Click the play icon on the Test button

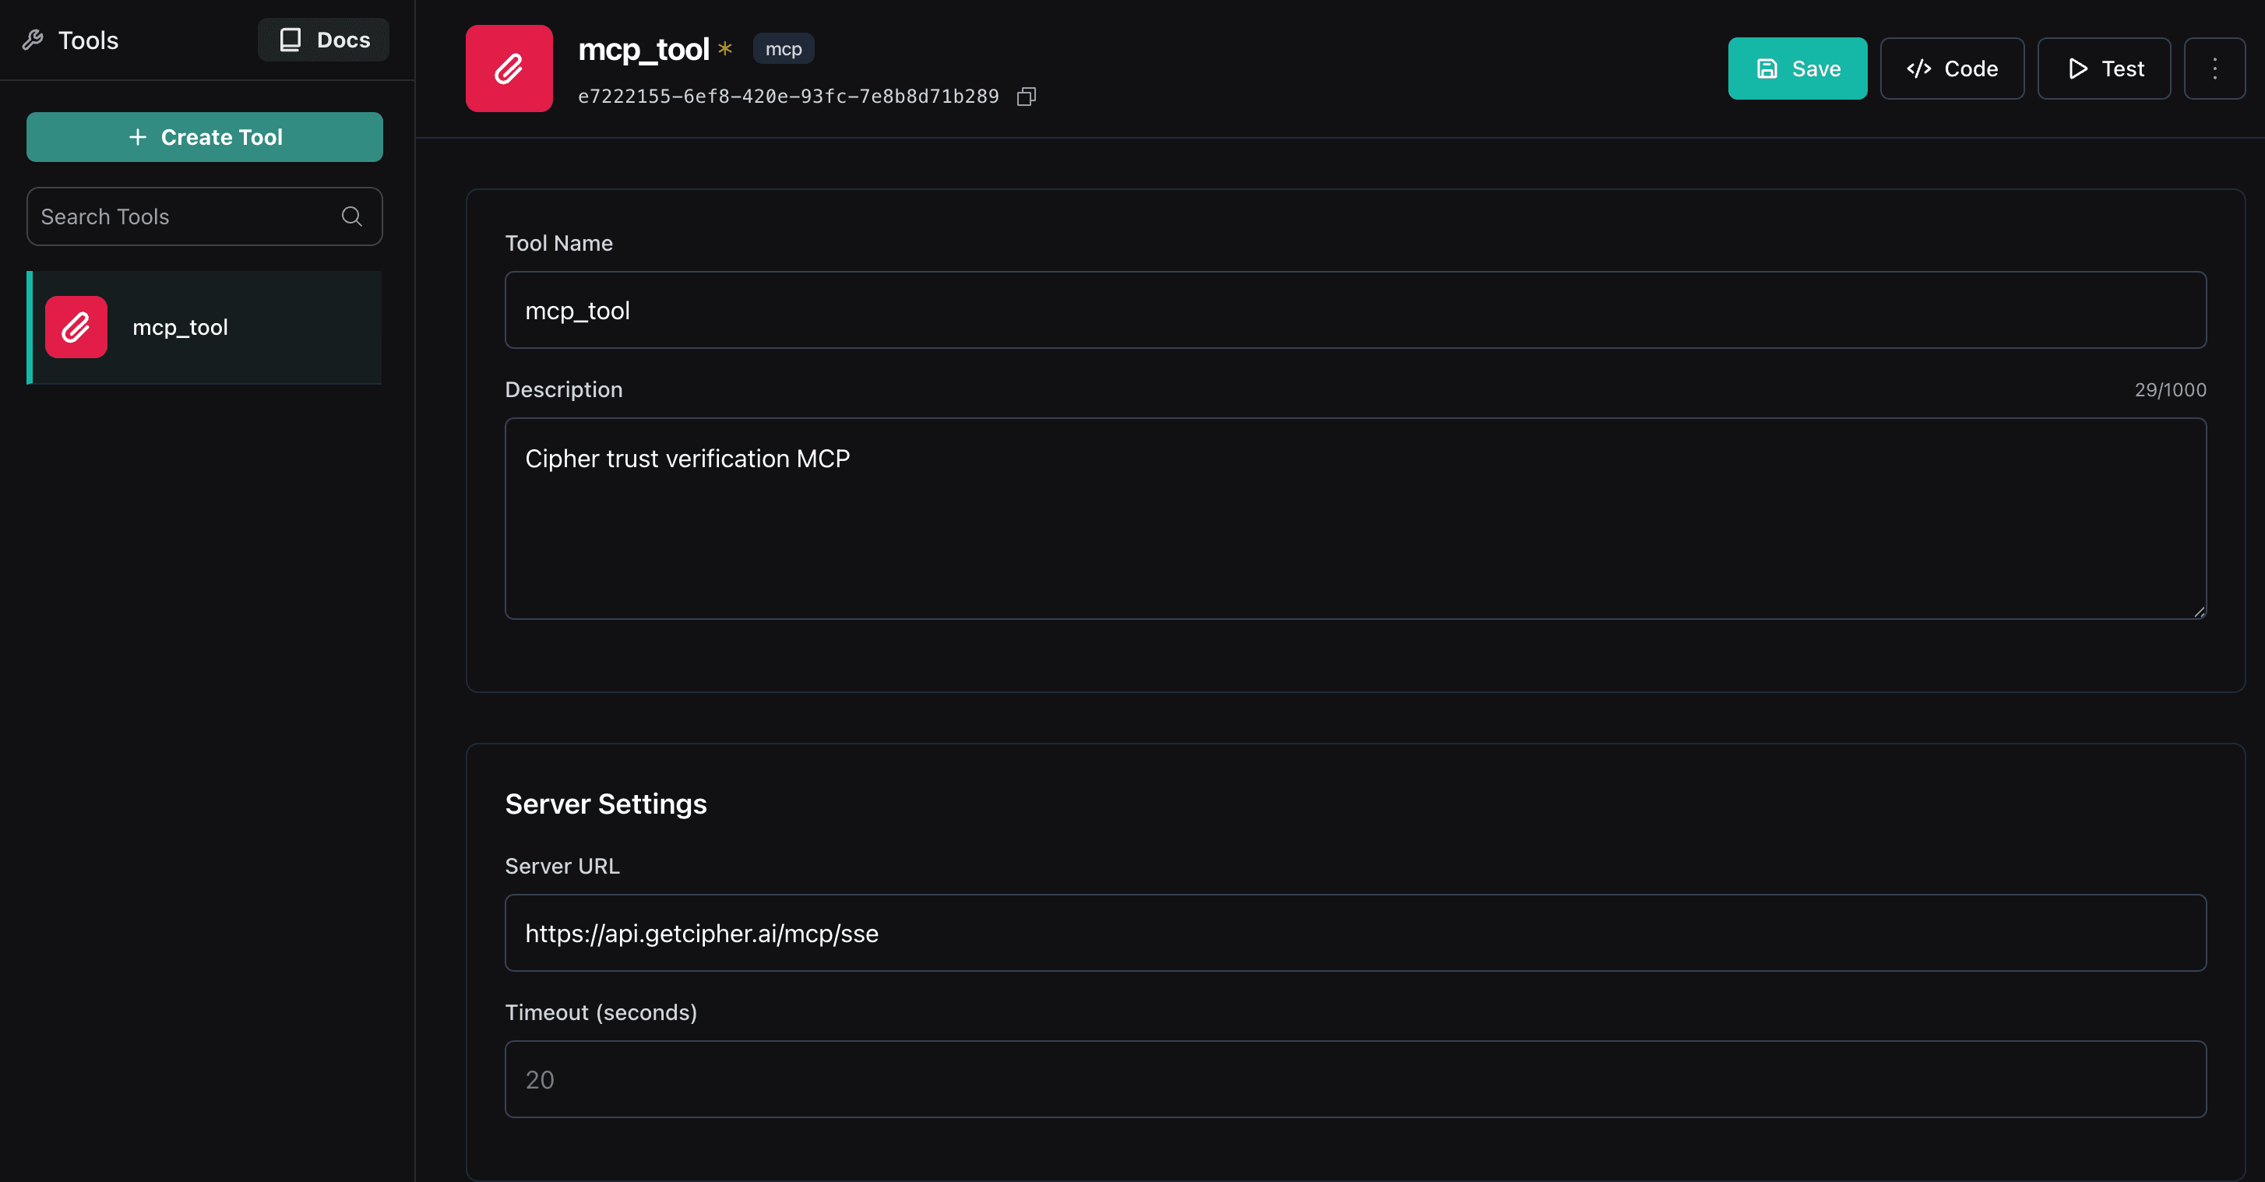point(2076,69)
